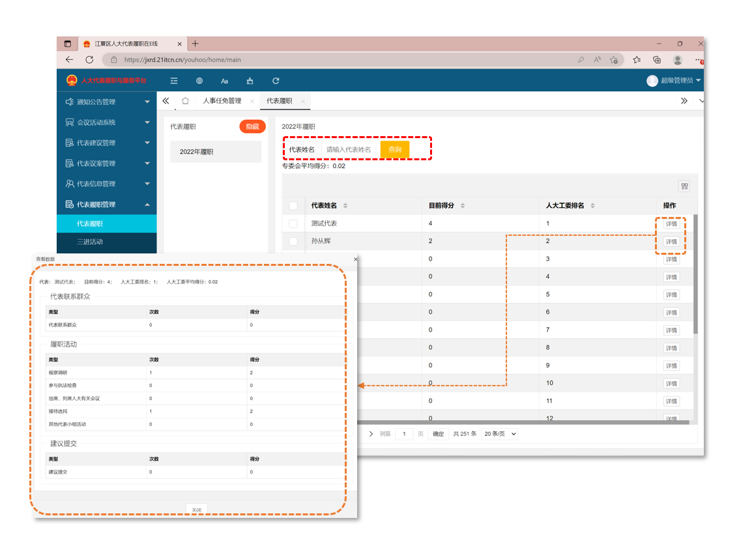Check the box for 孙从辉 row
Screen dimensions: 739x544
pyautogui.click(x=293, y=241)
